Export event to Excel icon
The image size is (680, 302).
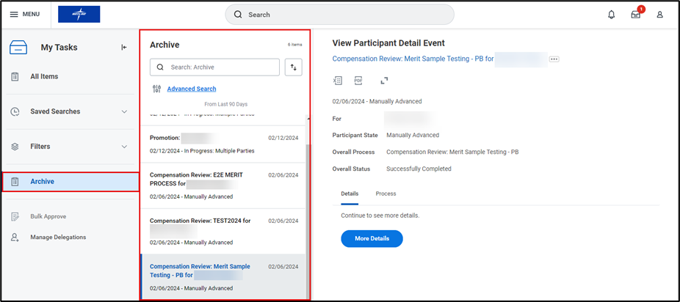pyautogui.click(x=338, y=81)
